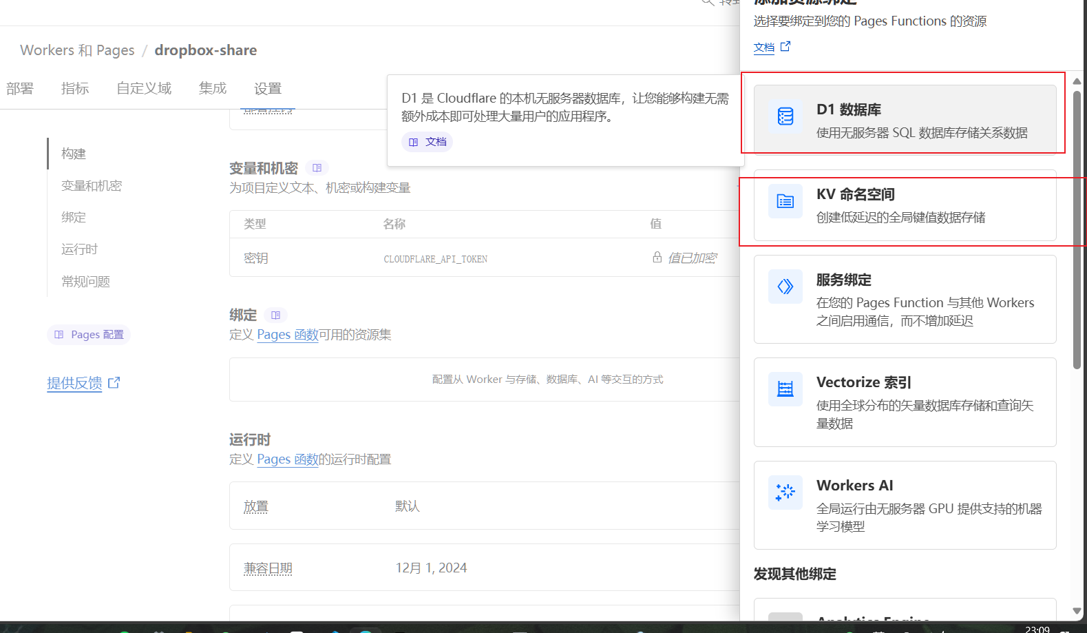This screenshot has height=633, width=1087.
Task: Click the KV namespace icon
Action: click(x=785, y=201)
